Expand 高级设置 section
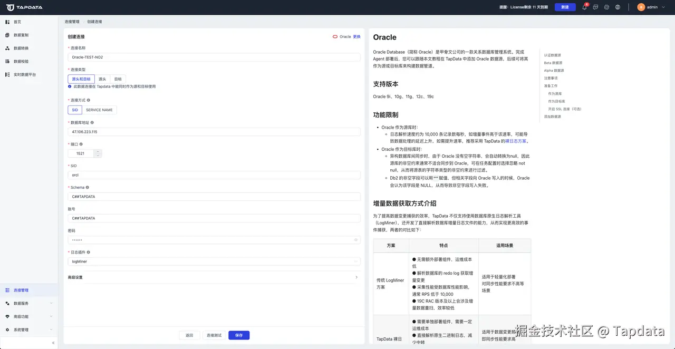 pos(213,277)
